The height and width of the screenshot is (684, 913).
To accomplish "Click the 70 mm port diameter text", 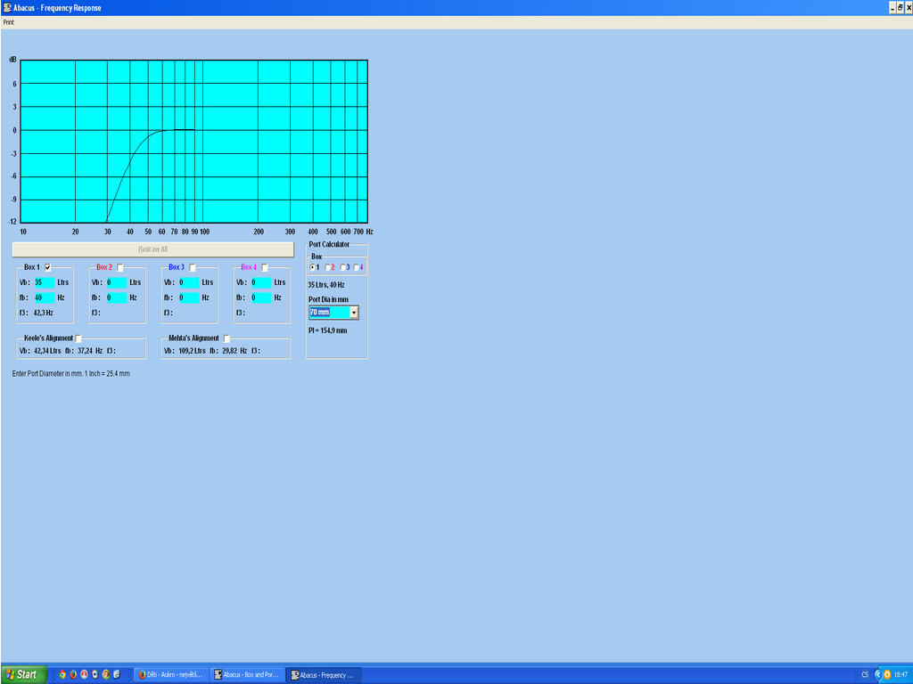I will 320,313.
